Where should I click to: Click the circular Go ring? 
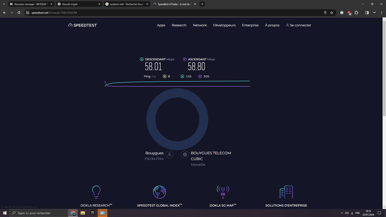tap(177, 119)
